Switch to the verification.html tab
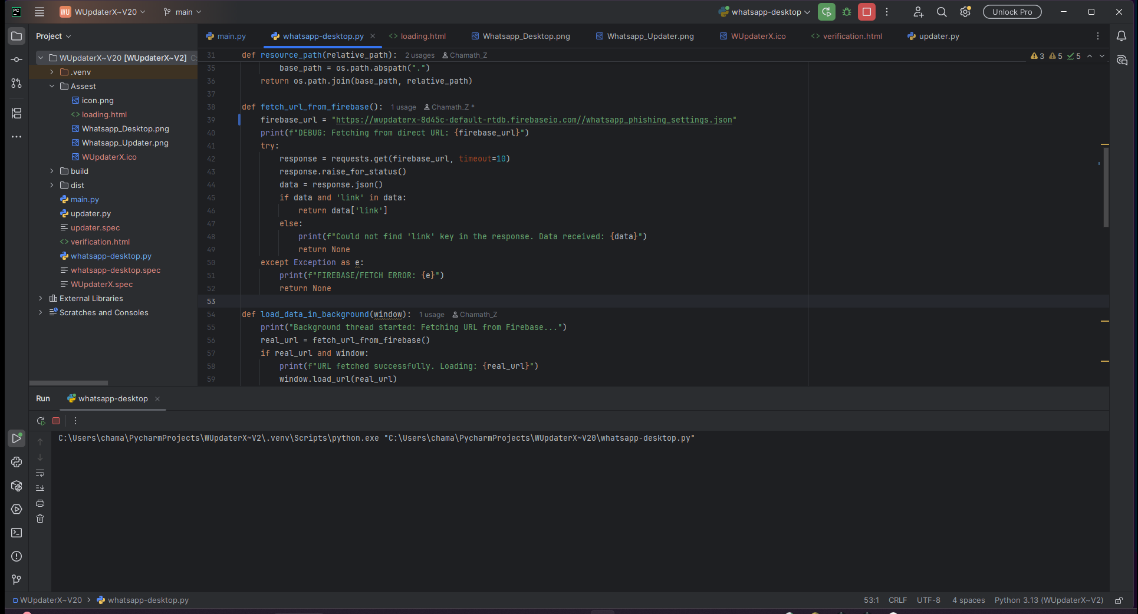 pyautogui.click(x=847, y=36)
